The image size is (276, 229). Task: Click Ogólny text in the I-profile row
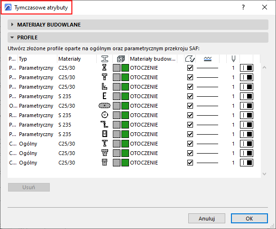(28, 144)
